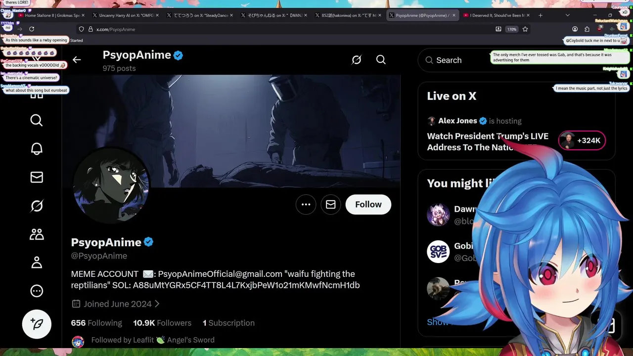This screenshot has height=356, width=633.
Task: Bookmark this page with the star icon
Action: tap(525, 29)
